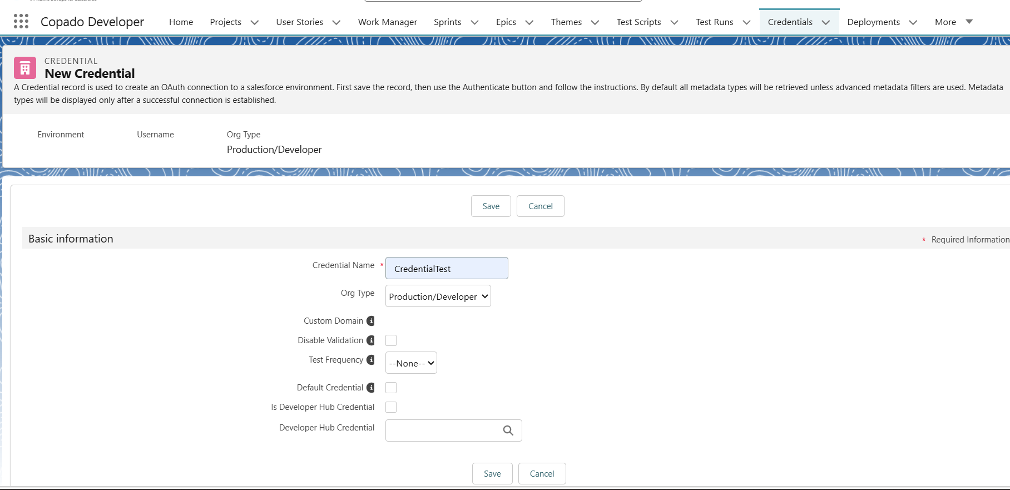The image size is (1010, 490).
Task: Open the Sprints tab
Action: pos(448,22)
